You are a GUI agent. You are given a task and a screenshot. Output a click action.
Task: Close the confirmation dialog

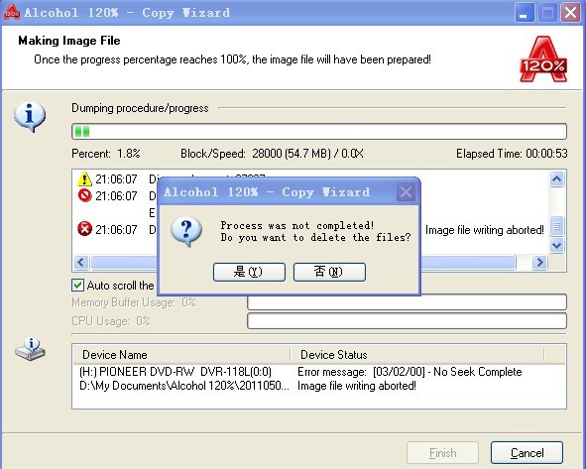click(406, 192)
